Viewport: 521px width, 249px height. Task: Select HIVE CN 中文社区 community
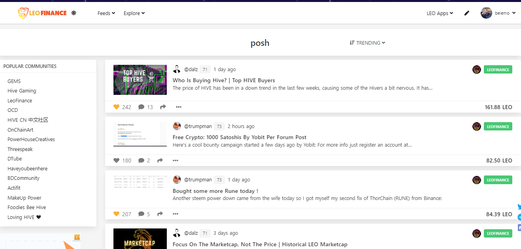(28, 120)
